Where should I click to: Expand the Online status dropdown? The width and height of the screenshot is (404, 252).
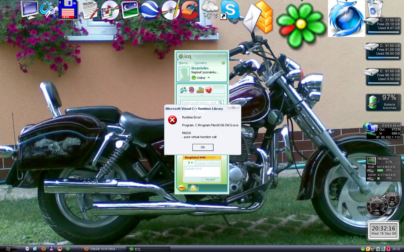208,78
